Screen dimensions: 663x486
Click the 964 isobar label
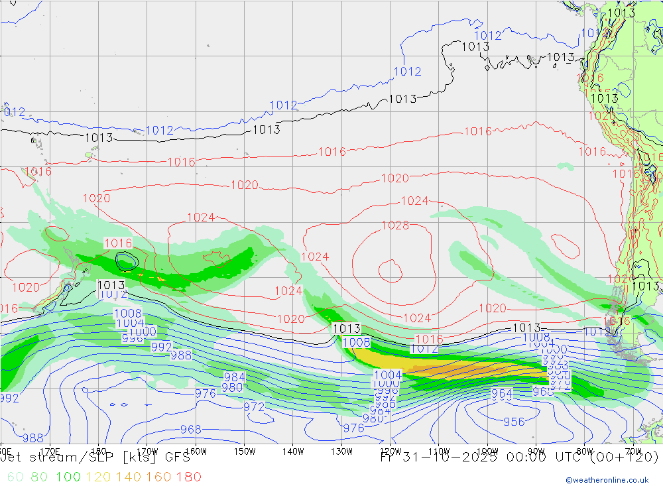coord(502,394)
